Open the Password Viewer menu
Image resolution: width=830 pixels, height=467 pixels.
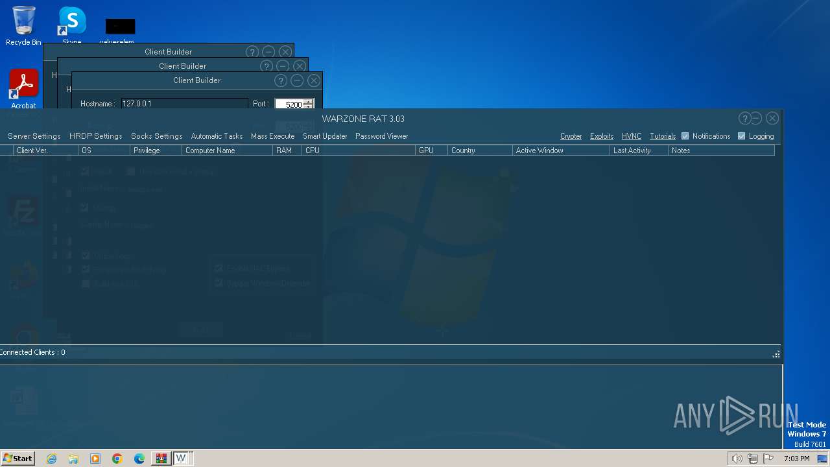(381, 136)
